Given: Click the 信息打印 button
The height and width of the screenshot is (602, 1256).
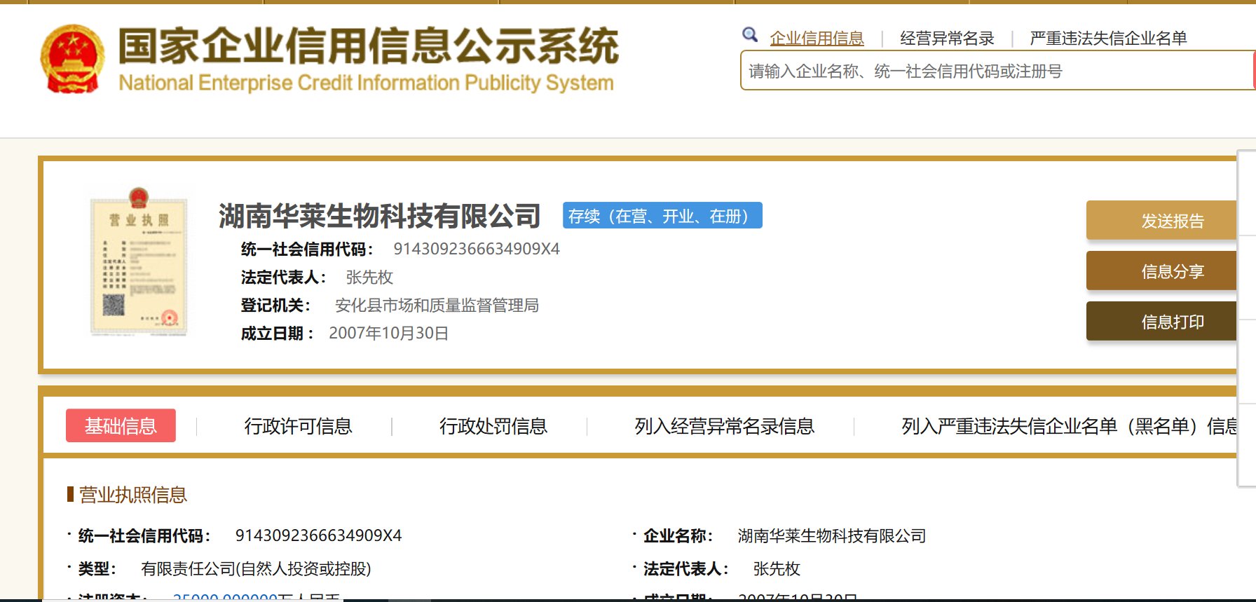Looking at the screenshot, I should tap(1162, 322).
